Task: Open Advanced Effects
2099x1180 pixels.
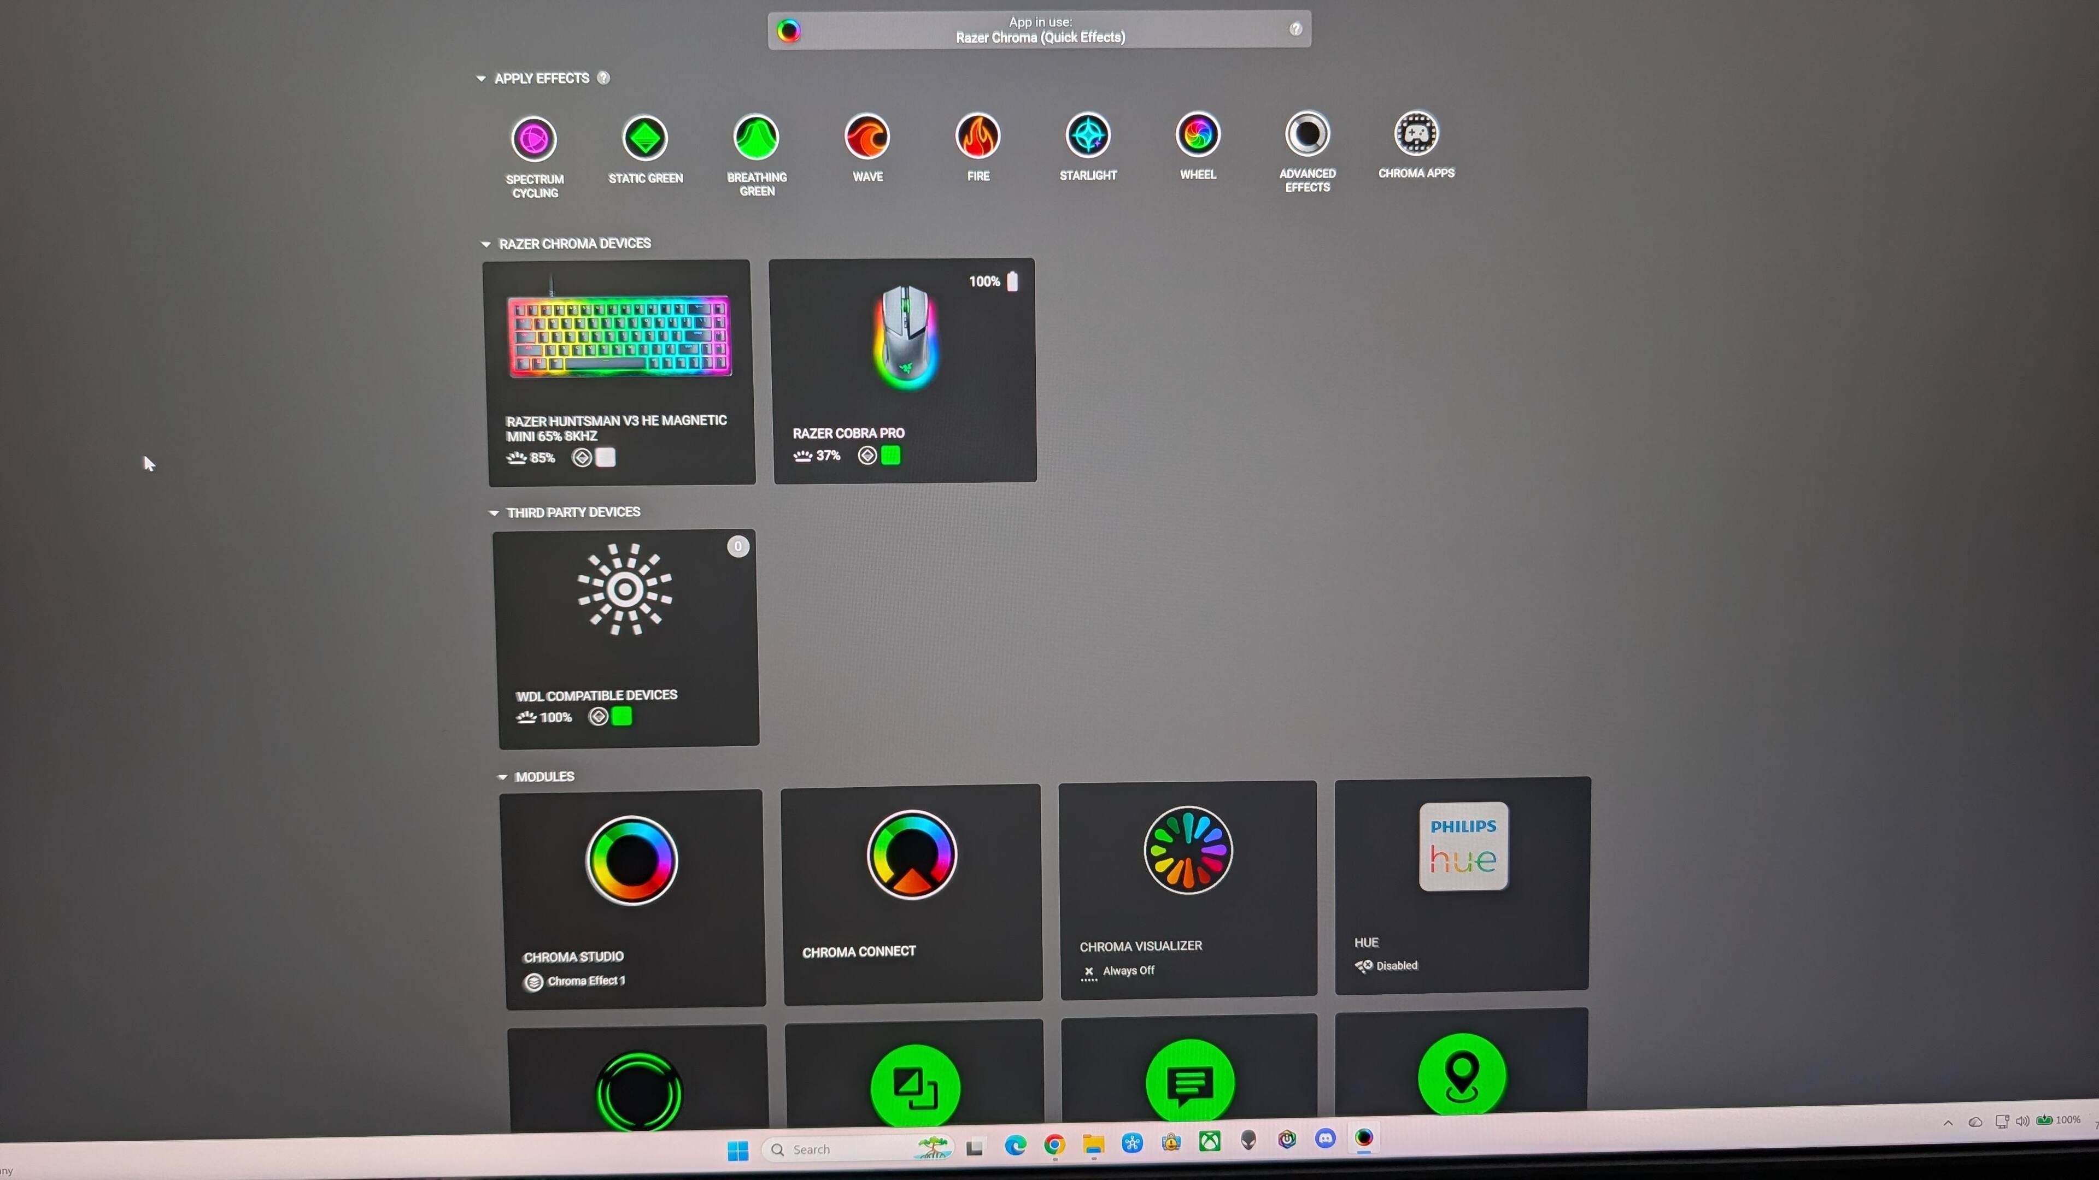Action: [1307, 151]
